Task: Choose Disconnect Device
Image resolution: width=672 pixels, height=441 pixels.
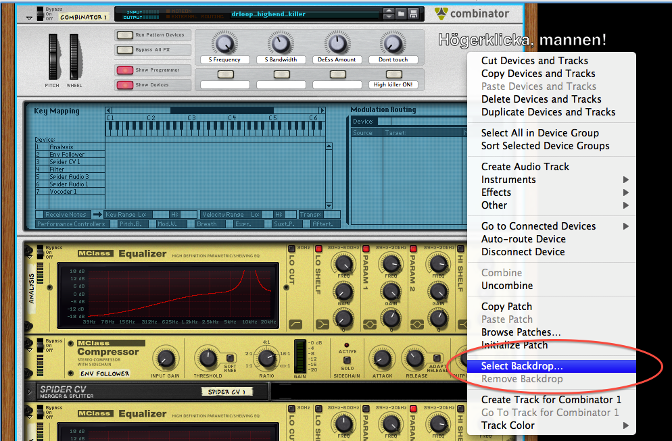Action: coord(552,252)
